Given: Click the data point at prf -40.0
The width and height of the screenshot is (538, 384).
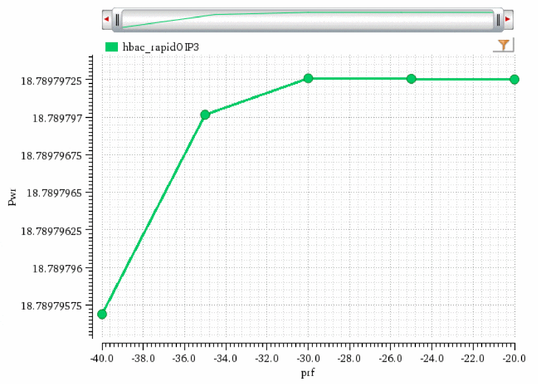Looking at the screenshot, I should tap(102, 314).
